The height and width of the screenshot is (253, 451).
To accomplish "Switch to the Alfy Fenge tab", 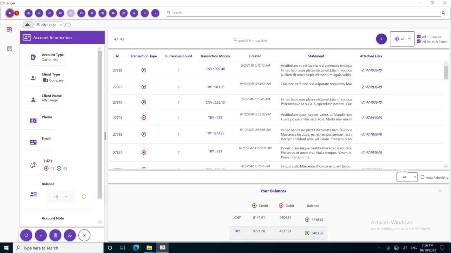I will [x=46, y=25].
